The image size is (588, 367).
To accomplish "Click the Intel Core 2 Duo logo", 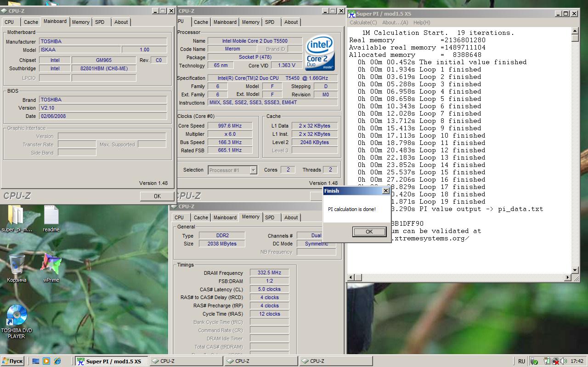I will (x=320, y=52).
